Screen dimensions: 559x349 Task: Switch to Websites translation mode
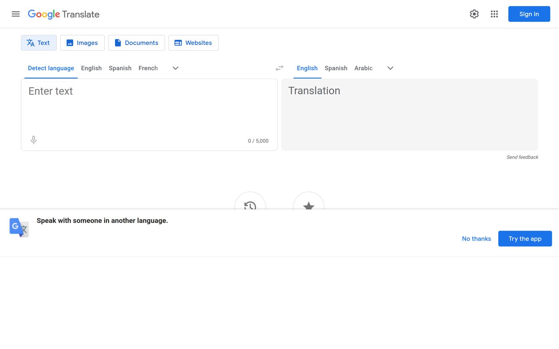tap(194, 43)
